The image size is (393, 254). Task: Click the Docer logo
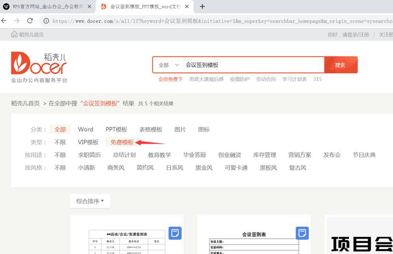[39, 67]
